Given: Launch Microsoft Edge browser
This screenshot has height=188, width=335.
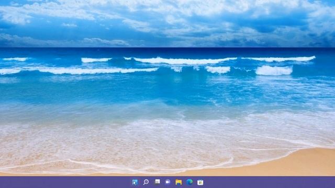Looking at the screenshot, I should (x=189, y=182).
